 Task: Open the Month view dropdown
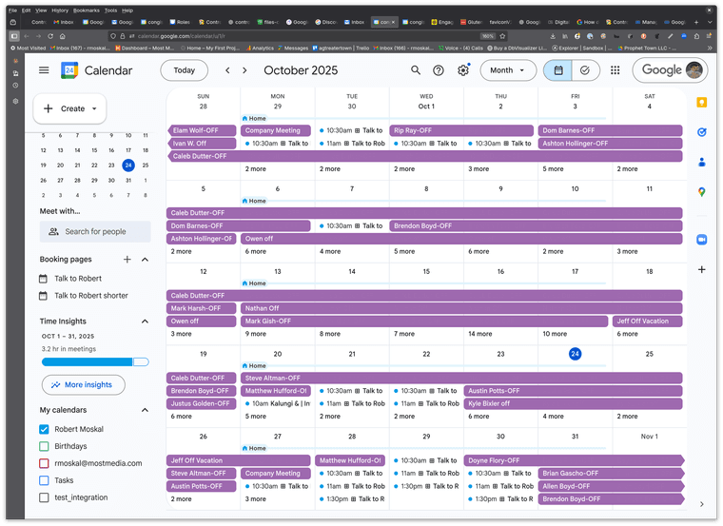508,70
